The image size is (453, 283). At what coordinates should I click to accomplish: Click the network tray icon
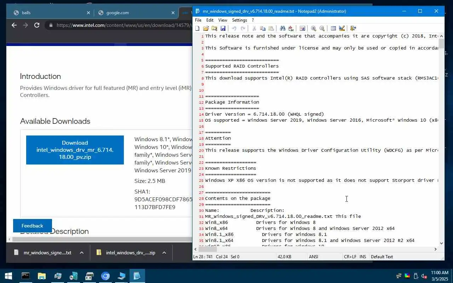(x=399, y=276)
